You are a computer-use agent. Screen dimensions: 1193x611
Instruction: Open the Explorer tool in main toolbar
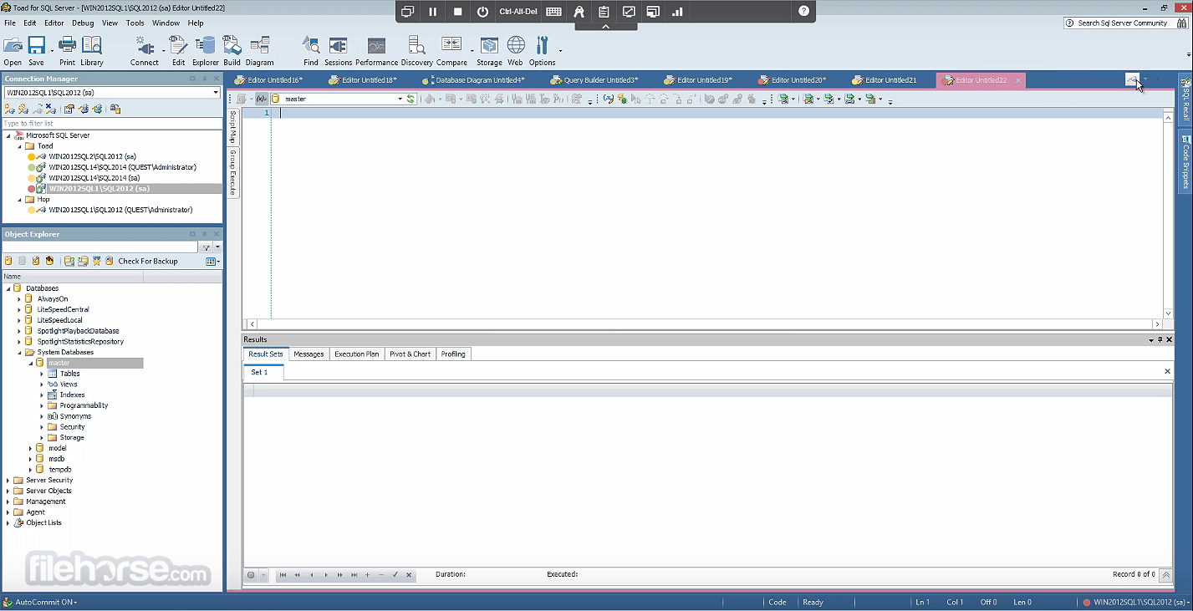206,50
